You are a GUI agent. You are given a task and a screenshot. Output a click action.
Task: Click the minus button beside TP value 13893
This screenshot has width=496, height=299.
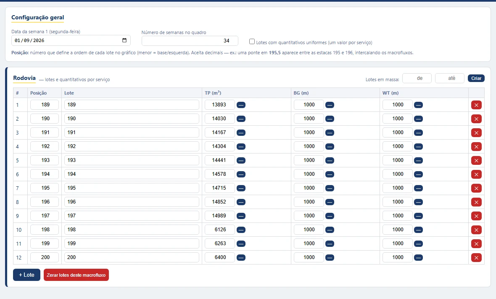[241, 105]
